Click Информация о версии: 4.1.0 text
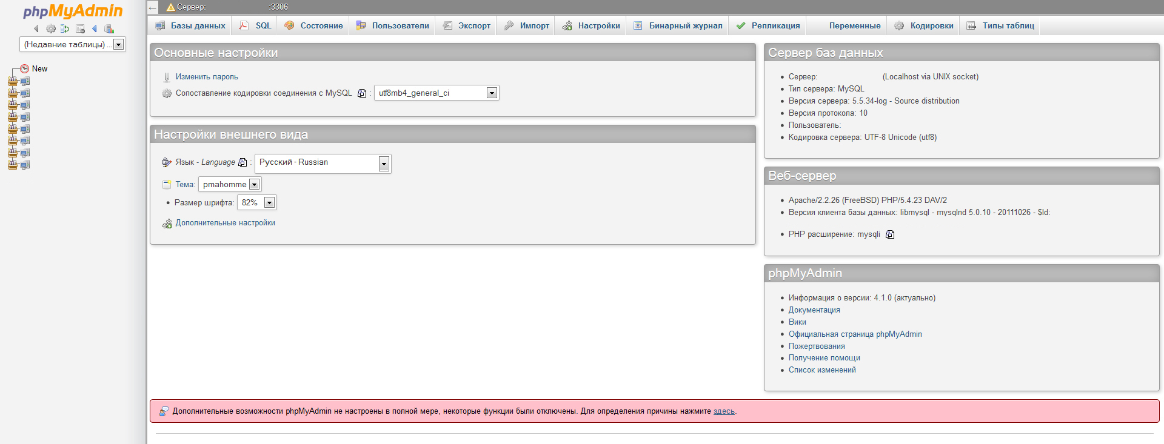Image resolution: width=1164 pixels, height=444 pixels. pyautogui.click(x=840, y=298)
